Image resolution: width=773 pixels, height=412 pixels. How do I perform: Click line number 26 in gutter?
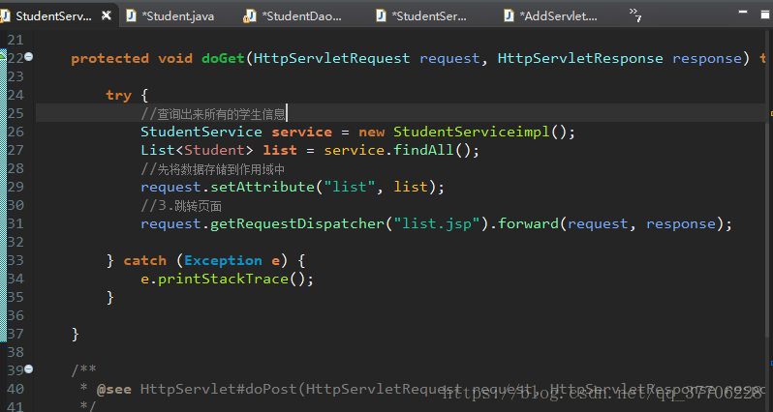pos(15,132)
